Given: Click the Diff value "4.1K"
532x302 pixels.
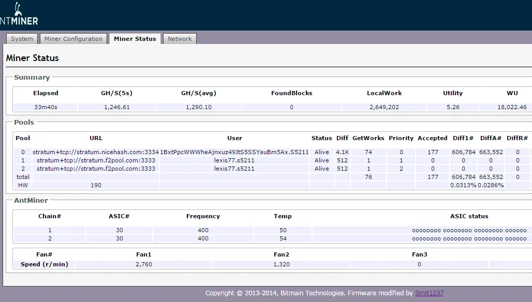Looking at the screenshot, I should click(x=343, y=152).
